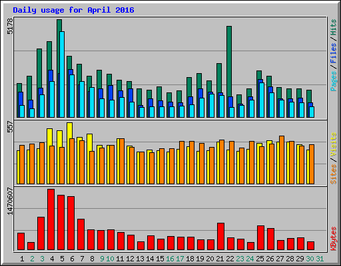Click day 11 on the x-axis

pyautogui.click(x=120, y=259)
